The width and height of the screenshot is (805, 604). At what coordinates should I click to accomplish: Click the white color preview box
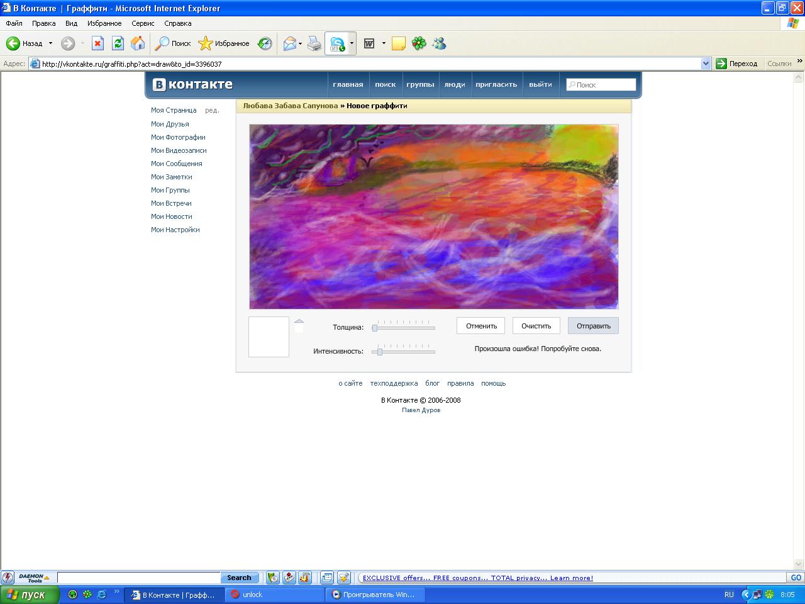click(269, 337)
